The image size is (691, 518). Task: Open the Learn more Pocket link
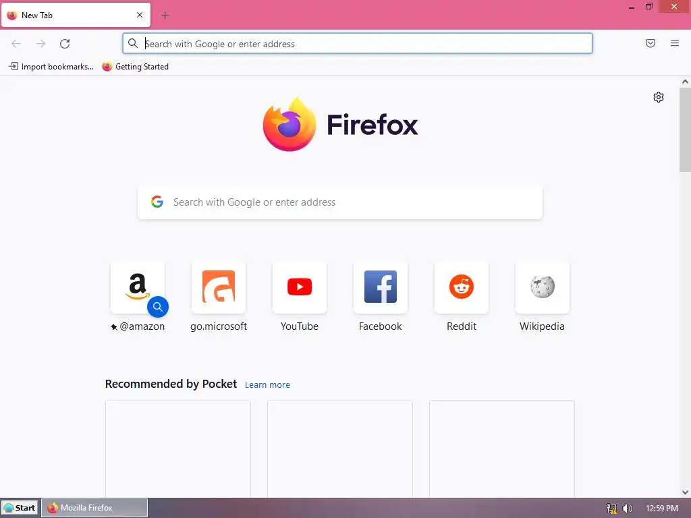(267, 384)
